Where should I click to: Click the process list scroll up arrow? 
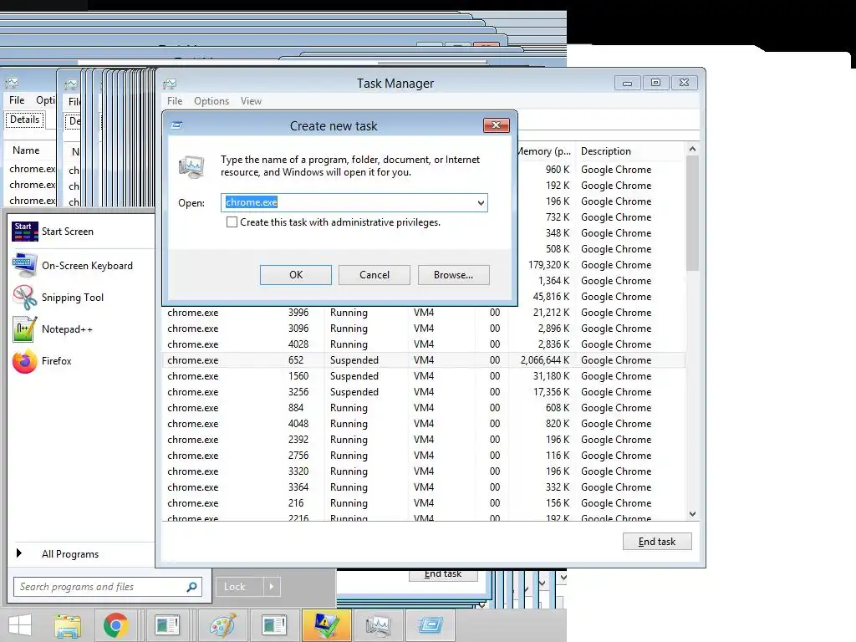(x=692, y=149)
